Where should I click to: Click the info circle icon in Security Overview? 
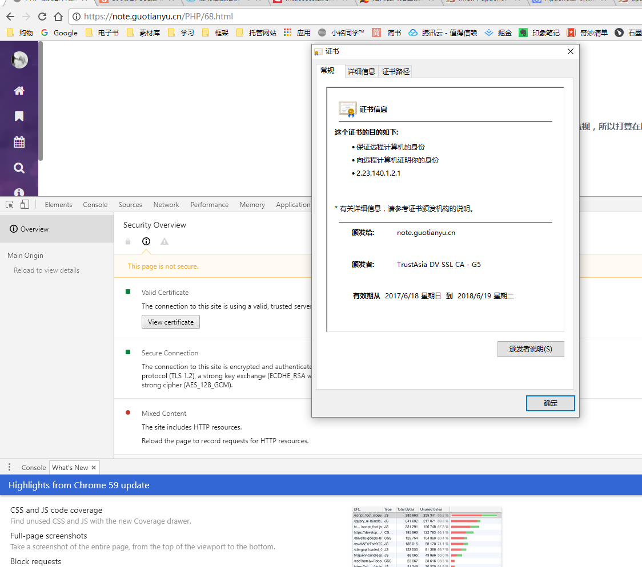146,242
